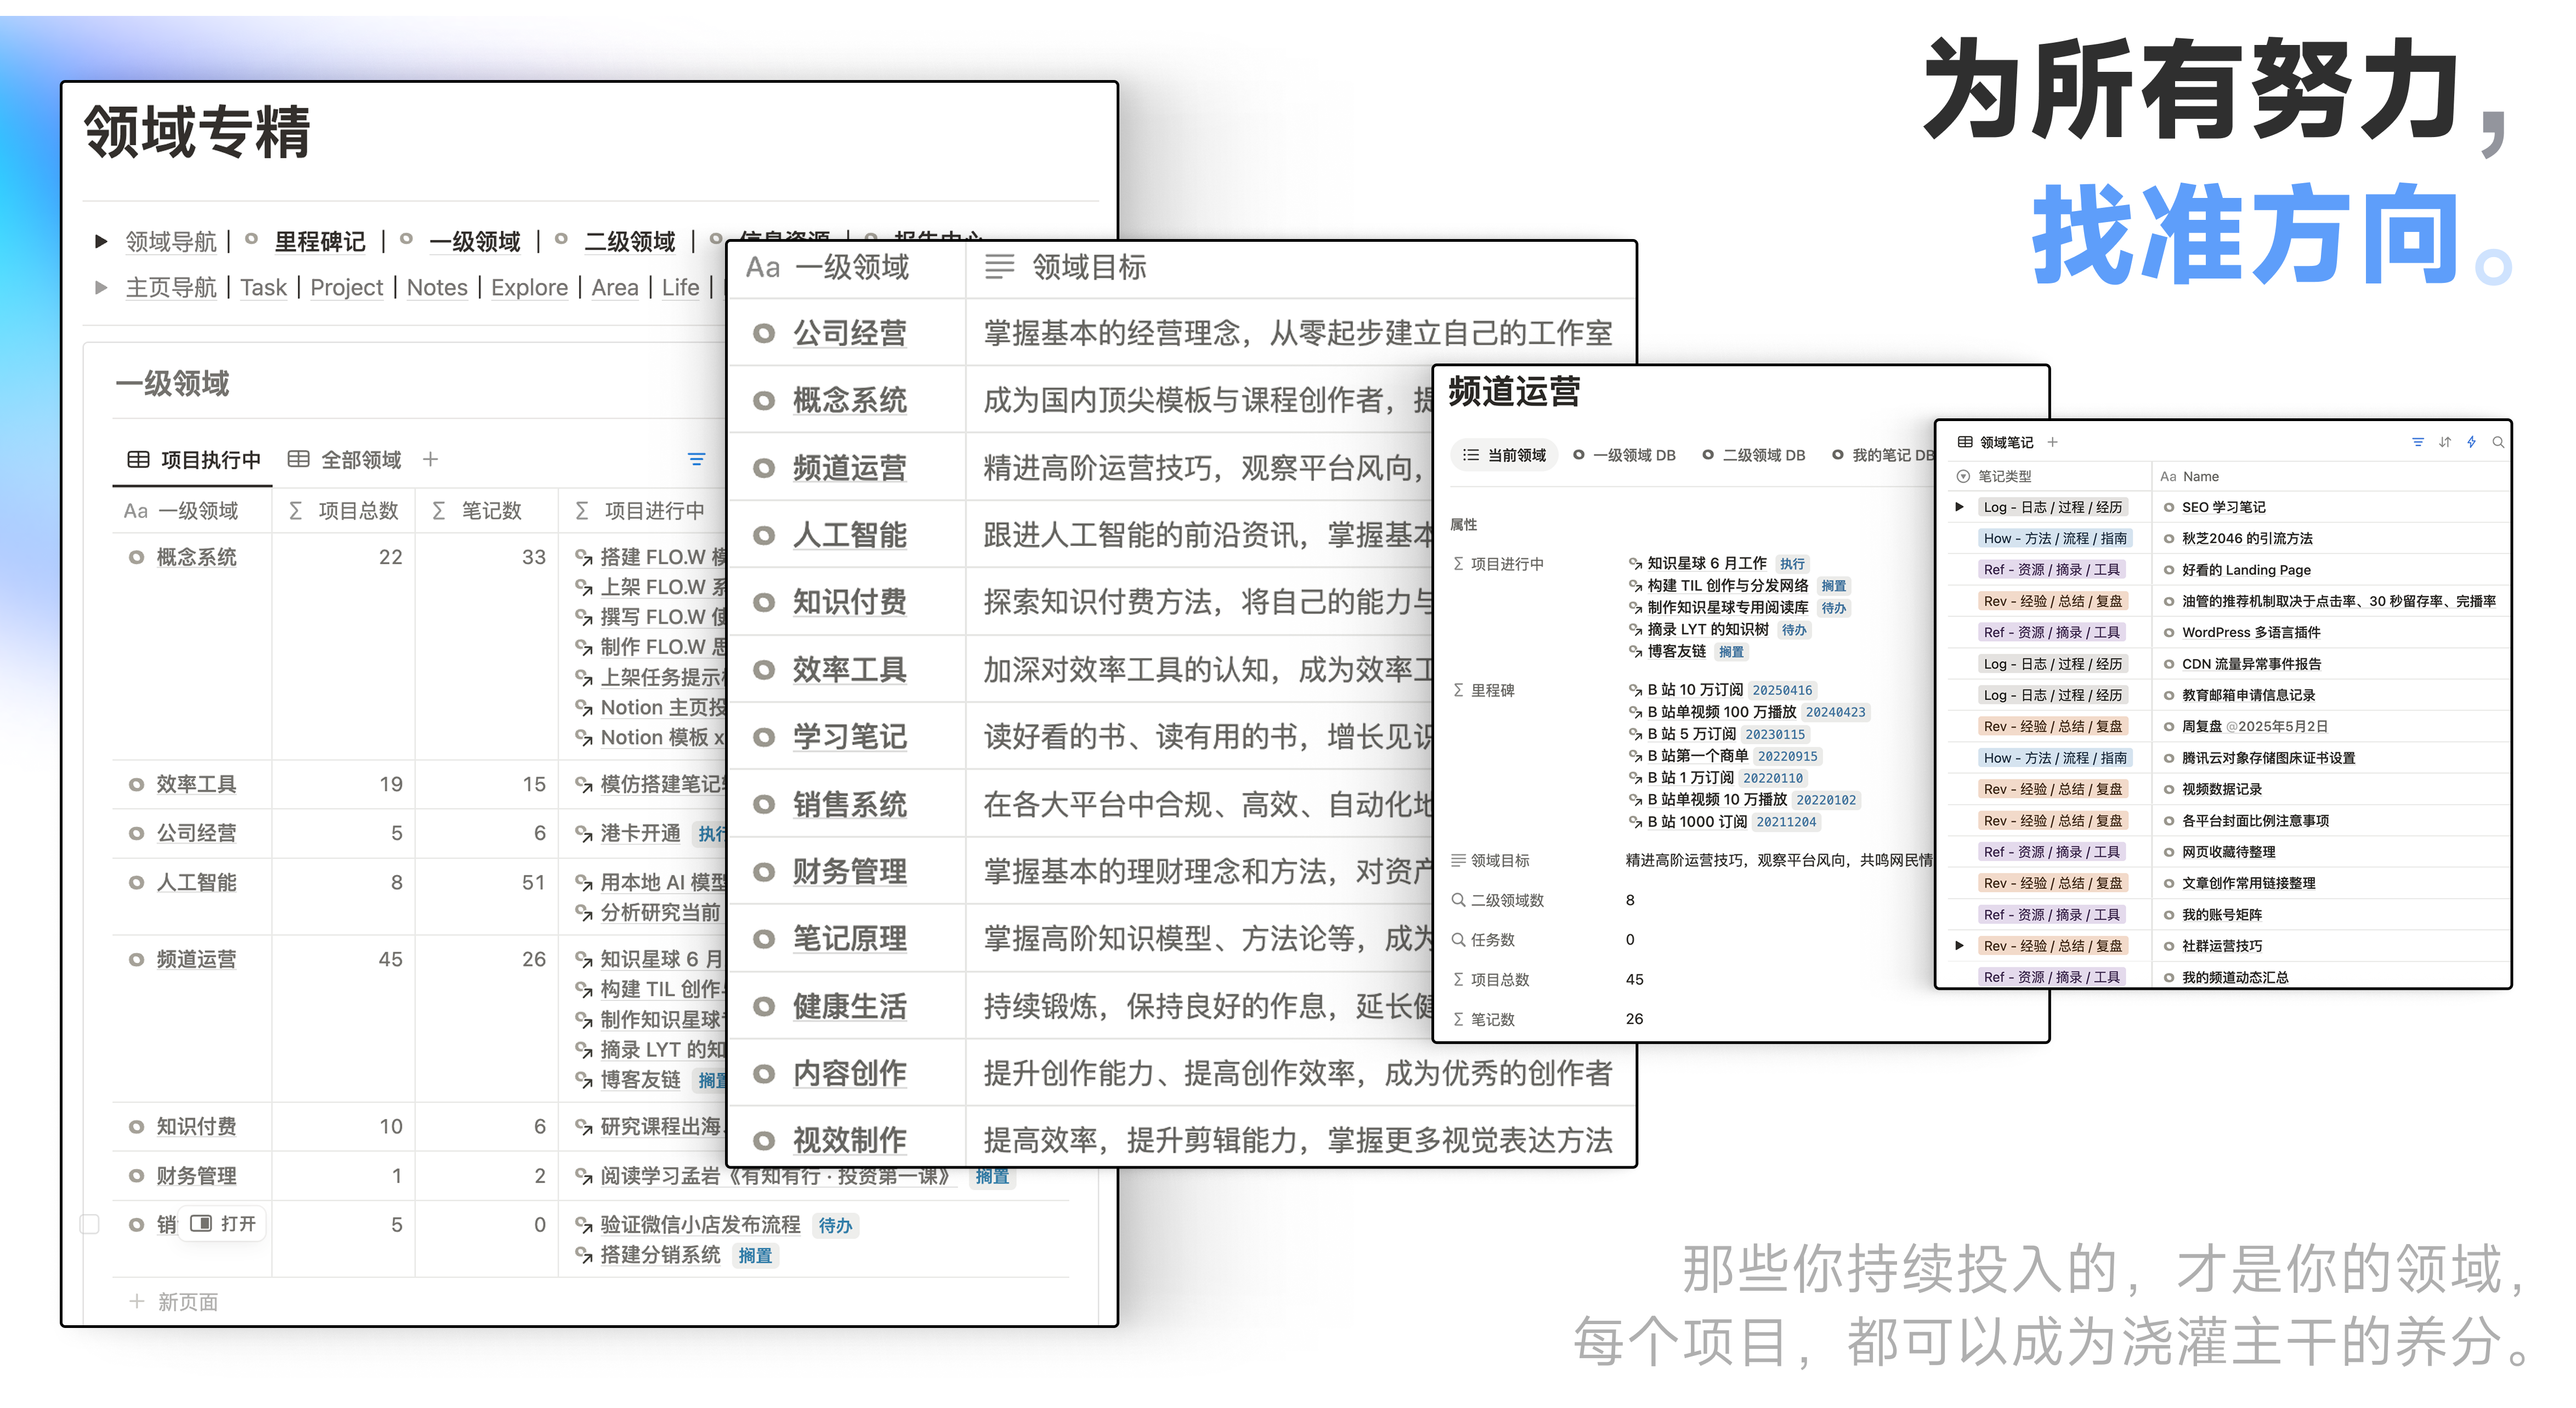Open automation lightning icon in 领域笔记 panel
The image size is (2576, 1408).
[x=2471, y=442]
